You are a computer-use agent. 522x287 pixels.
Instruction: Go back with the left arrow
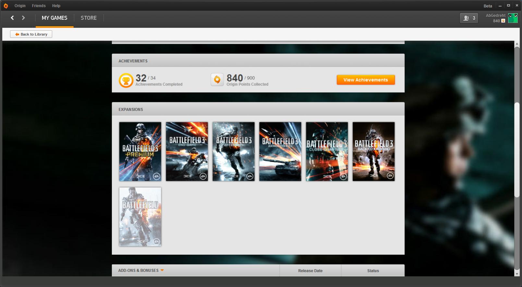(12, 18)
